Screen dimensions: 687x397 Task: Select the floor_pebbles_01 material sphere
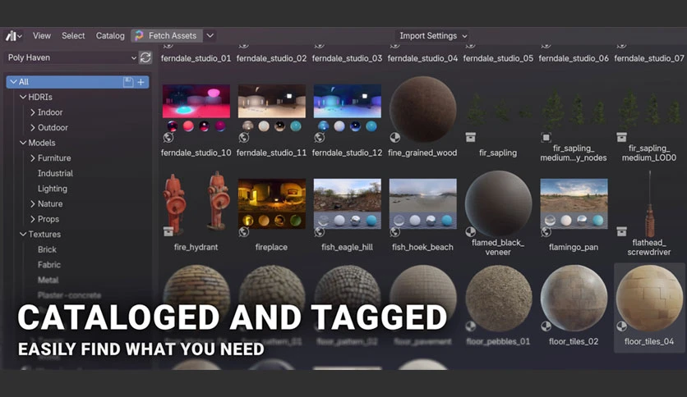[498, 298]
